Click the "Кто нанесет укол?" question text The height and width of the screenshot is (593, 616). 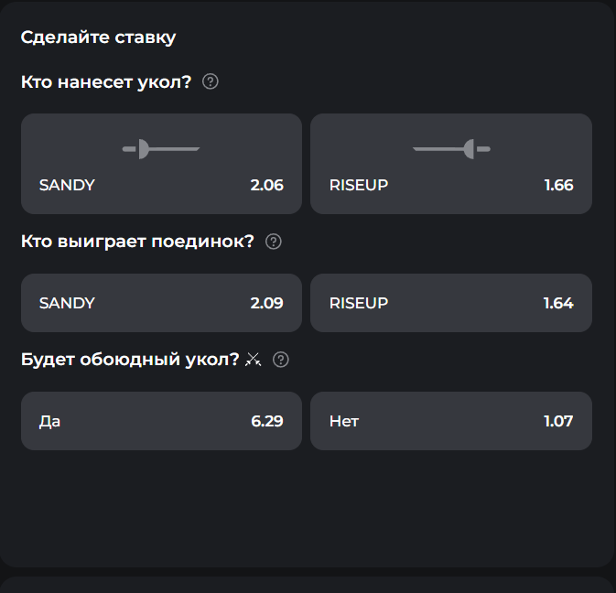click(106, 82)
